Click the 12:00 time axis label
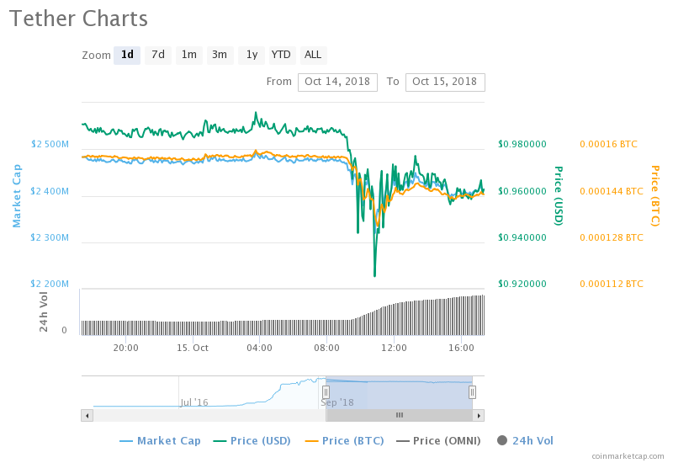The image size is (673, 463). point(394,348)
